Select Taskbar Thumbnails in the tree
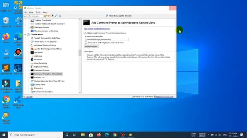 [42, 20]
